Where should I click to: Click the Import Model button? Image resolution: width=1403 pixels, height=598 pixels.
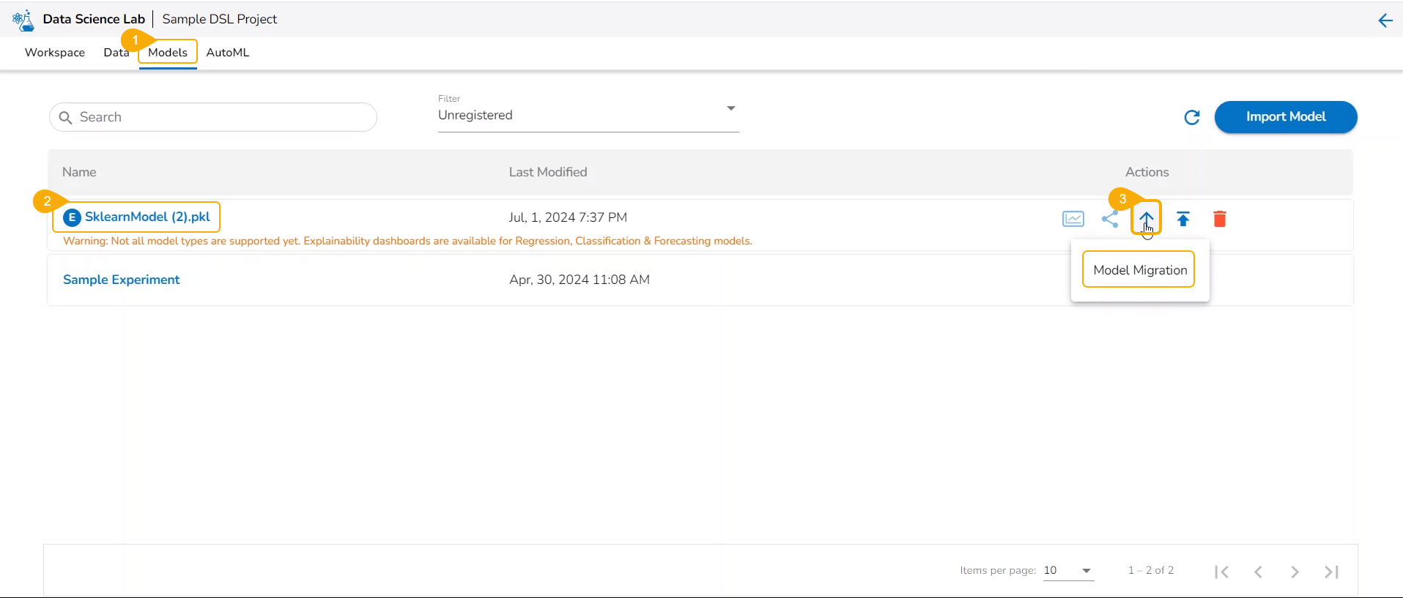point(1285,117)
